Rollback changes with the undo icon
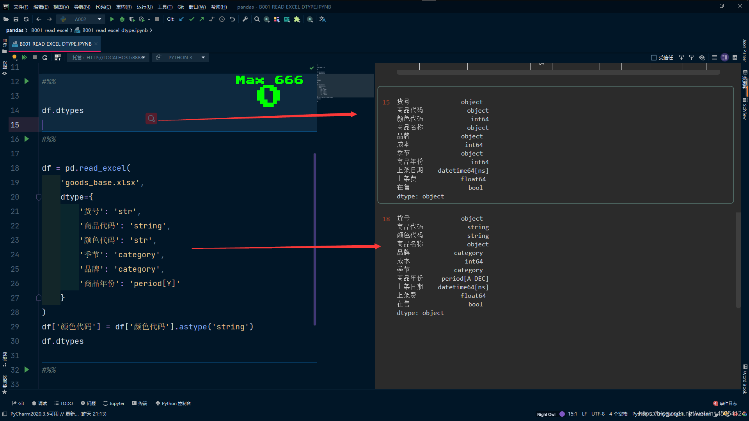The image size is (749, 421). (x=233, y=19)
